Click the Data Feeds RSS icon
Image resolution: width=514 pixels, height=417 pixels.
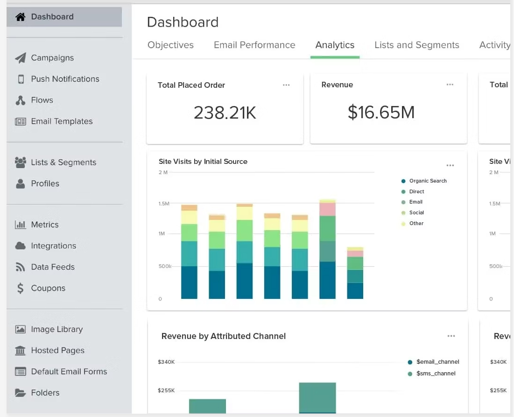point(20,267)
